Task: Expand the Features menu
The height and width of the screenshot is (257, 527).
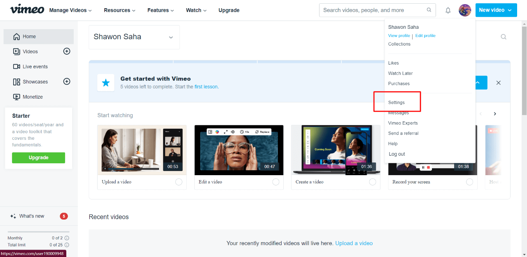Action: click(x=161, y=10)
